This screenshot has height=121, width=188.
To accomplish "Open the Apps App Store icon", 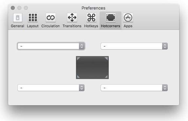I will [128, 18].
